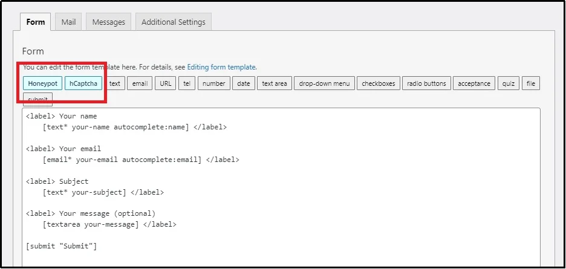Insert a checkboxes tag

click(379, 83)
